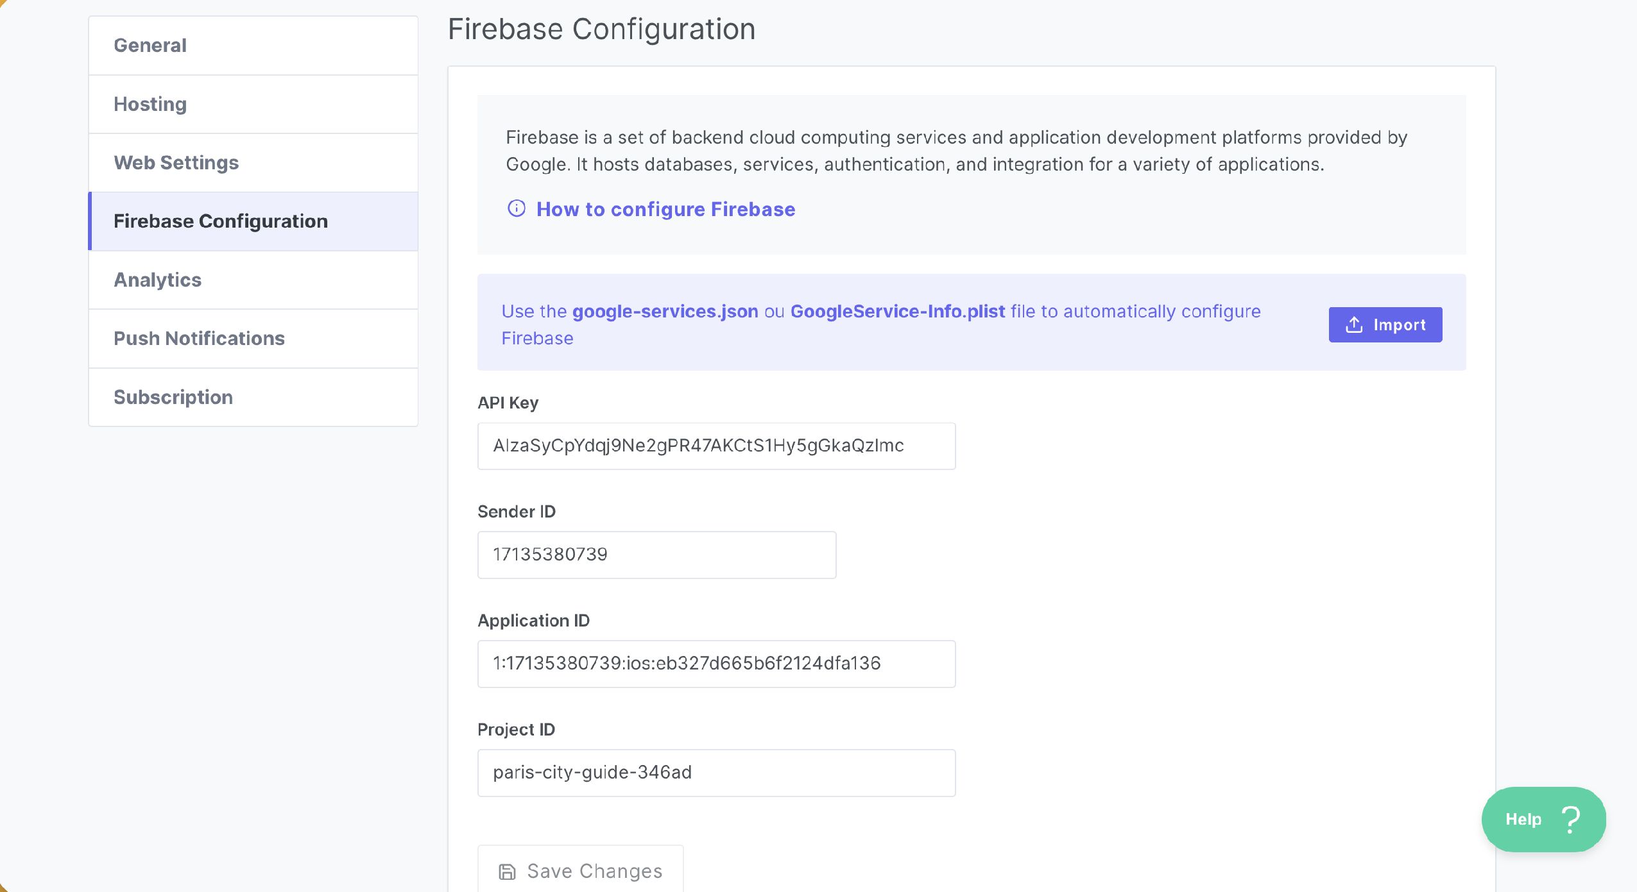The image size is (1637, 892).
Task: Click the info icon beside How to configure Firebase
Action: [x=517, y=208]
